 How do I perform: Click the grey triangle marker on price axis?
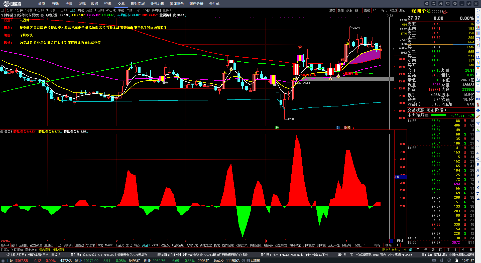coord(394,49)
